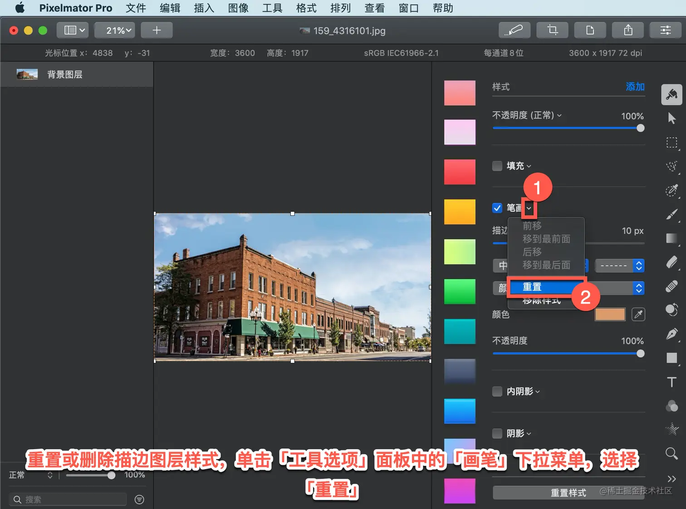Viewport: 686px width, 509px height.
Task: Open the layer filter icon beside search
Action: pos(140,499)
